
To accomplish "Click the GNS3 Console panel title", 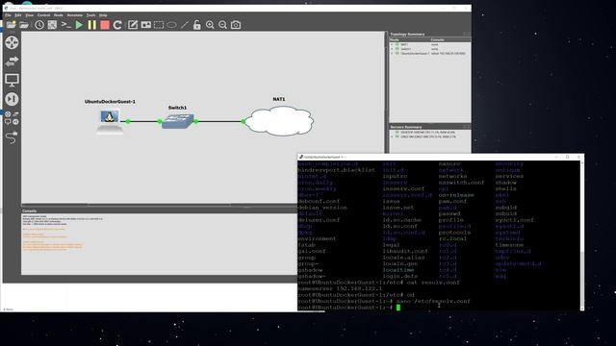I will (x=30, y=210).
